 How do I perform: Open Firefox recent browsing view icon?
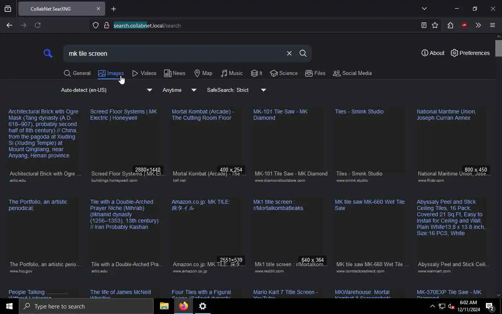coord(8,9)
